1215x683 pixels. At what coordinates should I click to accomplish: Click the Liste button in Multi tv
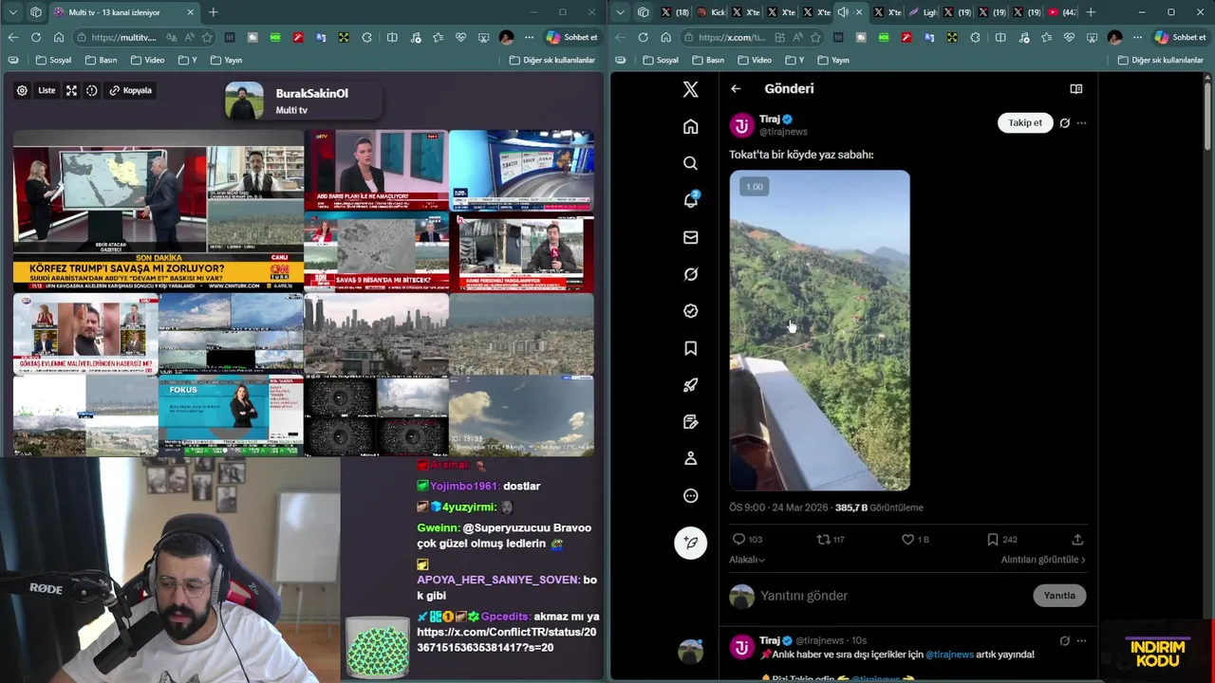(47, 90)
